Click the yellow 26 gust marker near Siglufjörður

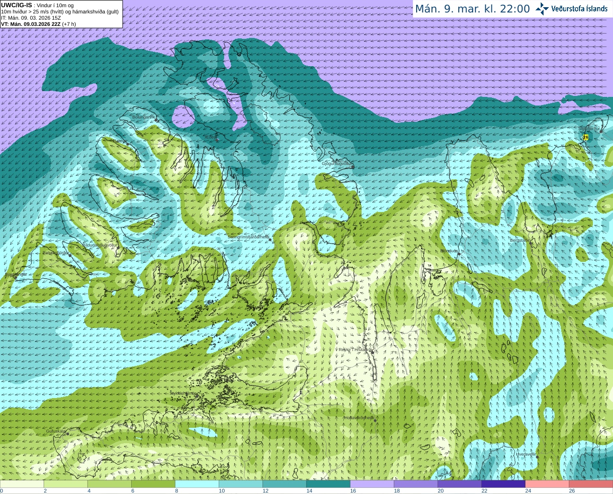(586, 137)
